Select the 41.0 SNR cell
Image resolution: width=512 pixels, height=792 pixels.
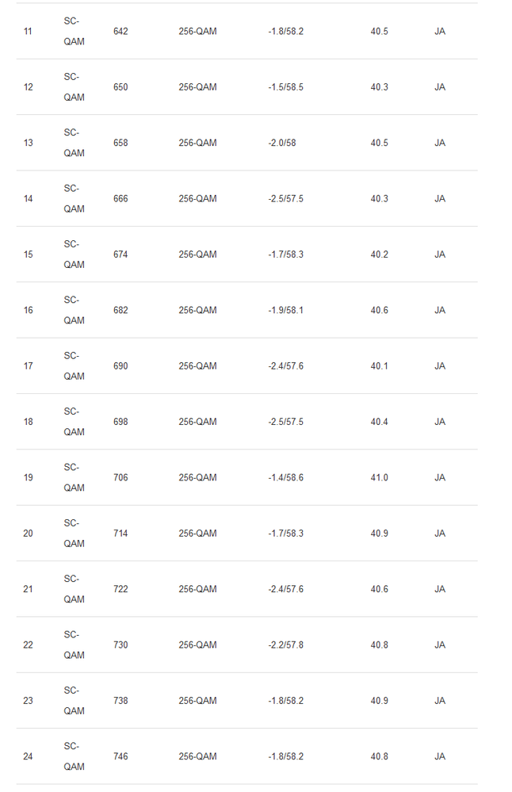[x=379, y=477]
